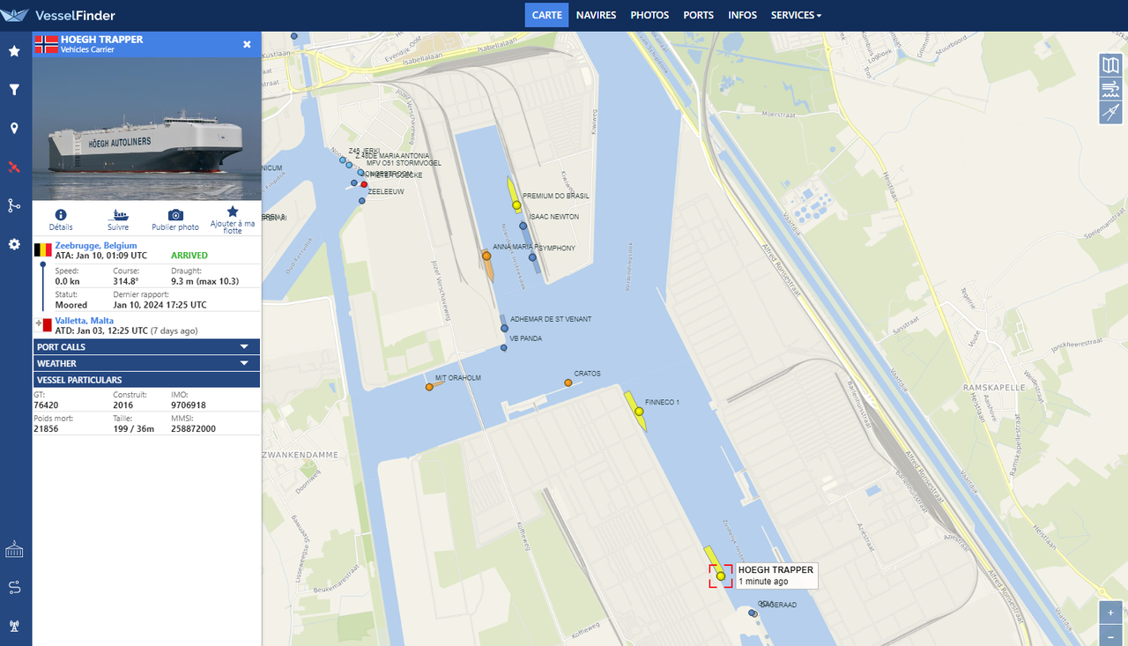Screen dimensions: 1128x646
Task: Select the CARTE tab
Action: [x=547, y=15]
